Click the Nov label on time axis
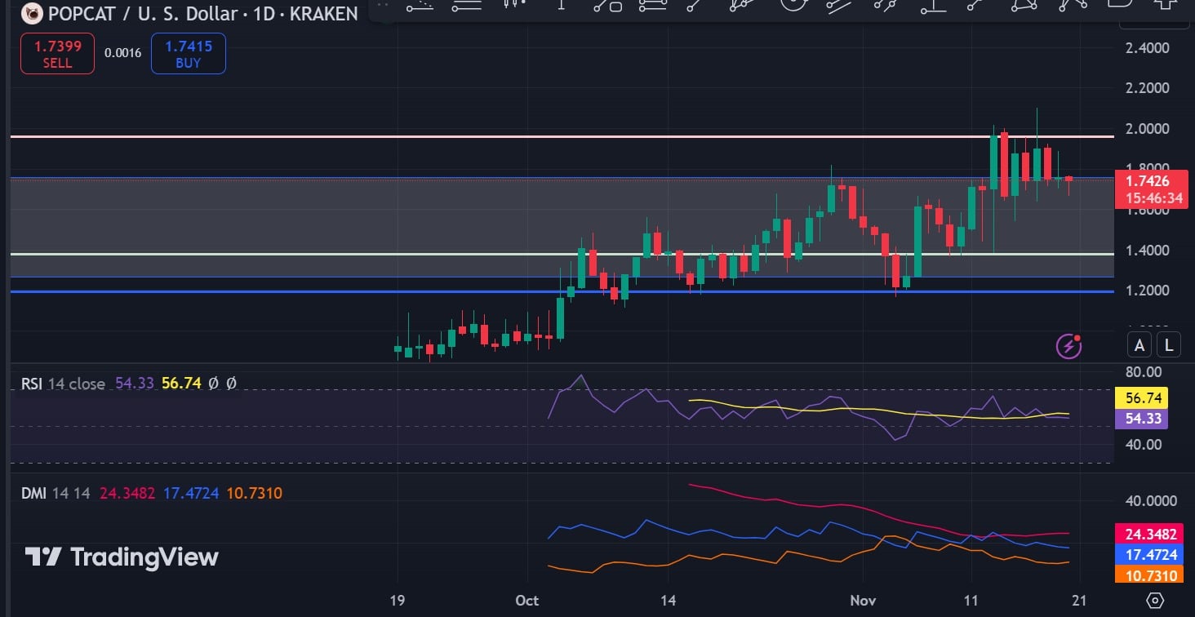Screen dimensions: 1195x617 click(861, 601)
